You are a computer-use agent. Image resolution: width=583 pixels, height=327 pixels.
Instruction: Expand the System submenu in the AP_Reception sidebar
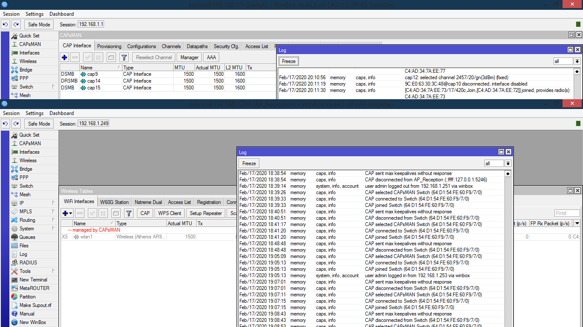[54, 229]
